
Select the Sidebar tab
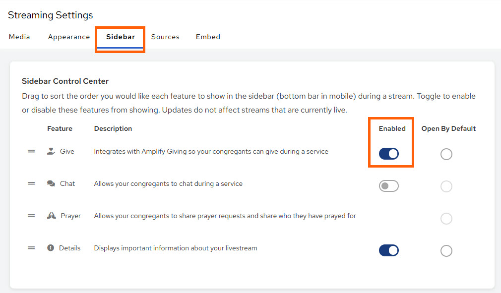120,37
